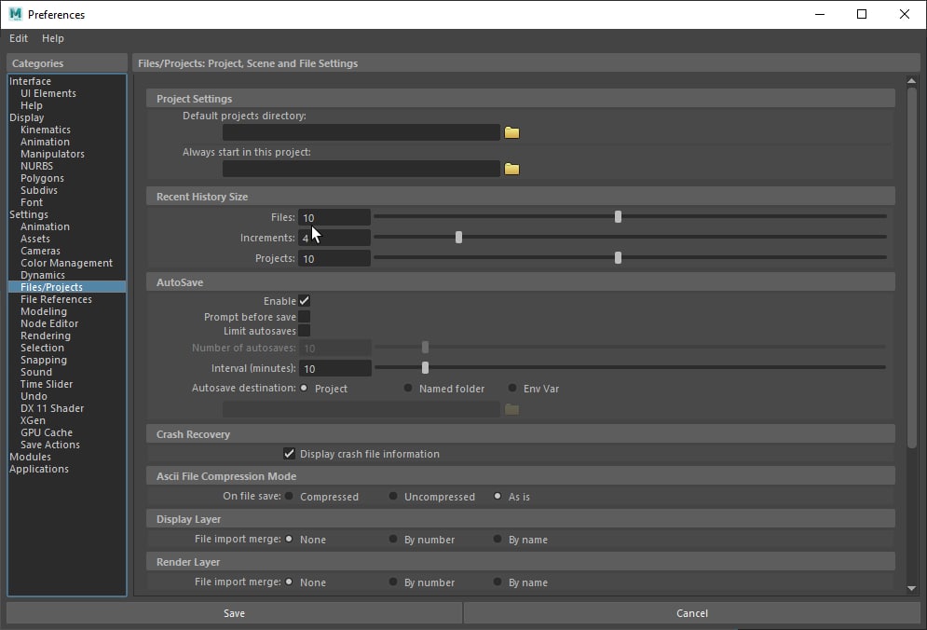Screen dimensions: 927x630
Task: Click the Interval minutes slider handle
Action: point(425,368)
